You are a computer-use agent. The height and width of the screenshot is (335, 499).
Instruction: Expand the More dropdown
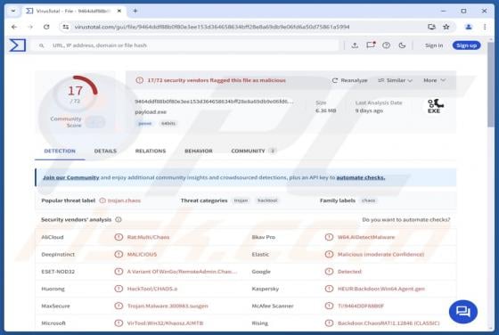pos(434,80)
